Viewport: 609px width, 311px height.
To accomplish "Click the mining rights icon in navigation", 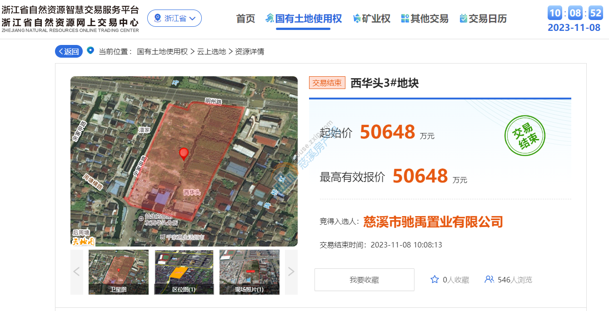I will (357, 19).
